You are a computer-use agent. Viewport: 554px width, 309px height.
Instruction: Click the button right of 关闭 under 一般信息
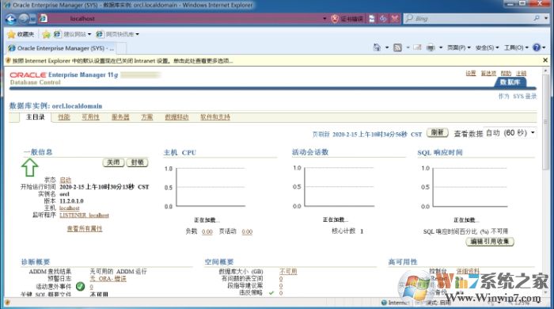(x=137, y=162)
